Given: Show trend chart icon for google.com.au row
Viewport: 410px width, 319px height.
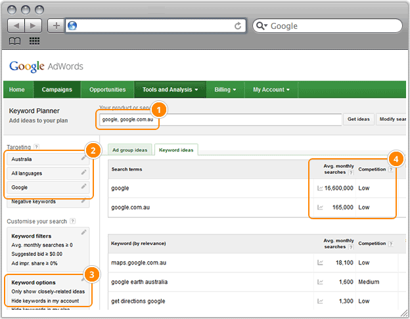Looking at the screenshot, I should [x=320, y=207].
